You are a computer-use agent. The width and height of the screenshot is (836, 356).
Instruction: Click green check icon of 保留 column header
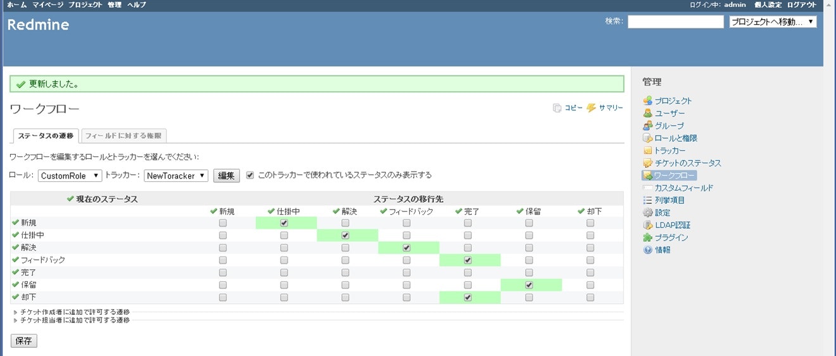pos(520,211)
